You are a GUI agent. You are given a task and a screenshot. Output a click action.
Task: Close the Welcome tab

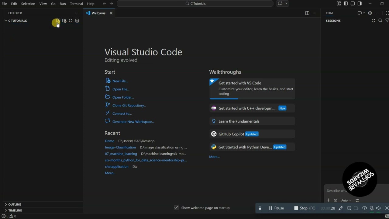(x=111, y=13)
